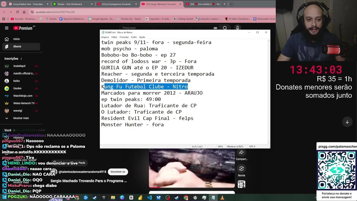Open CapCut in the taskbar
The image size is (357, 201).
coord(131,198)
